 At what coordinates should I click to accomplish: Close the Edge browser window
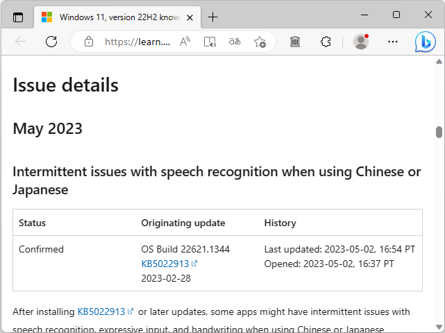(428, 15)
